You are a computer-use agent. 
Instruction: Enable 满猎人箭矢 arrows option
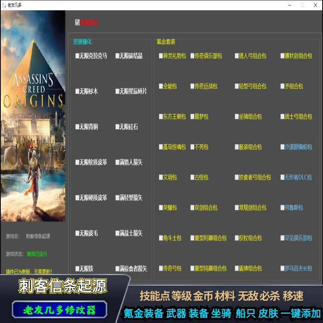coord(117,162)
